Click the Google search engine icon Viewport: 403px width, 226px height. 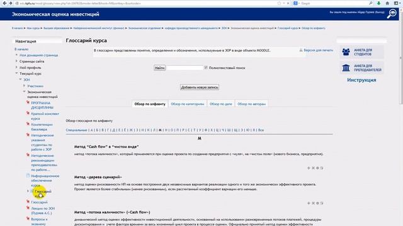(295, 3)
